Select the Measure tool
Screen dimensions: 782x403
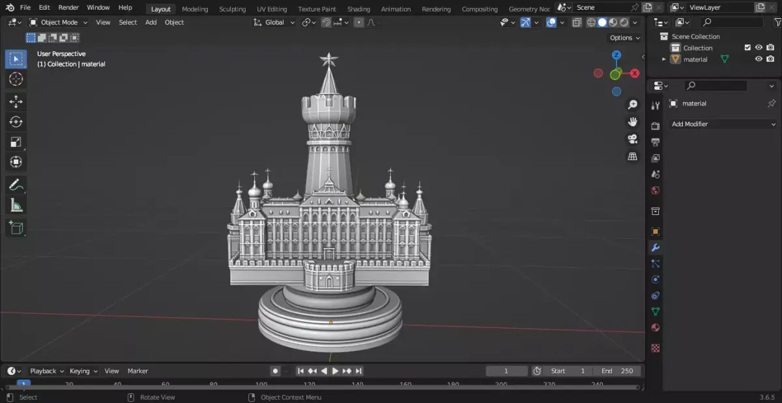[x=16, y=206]
